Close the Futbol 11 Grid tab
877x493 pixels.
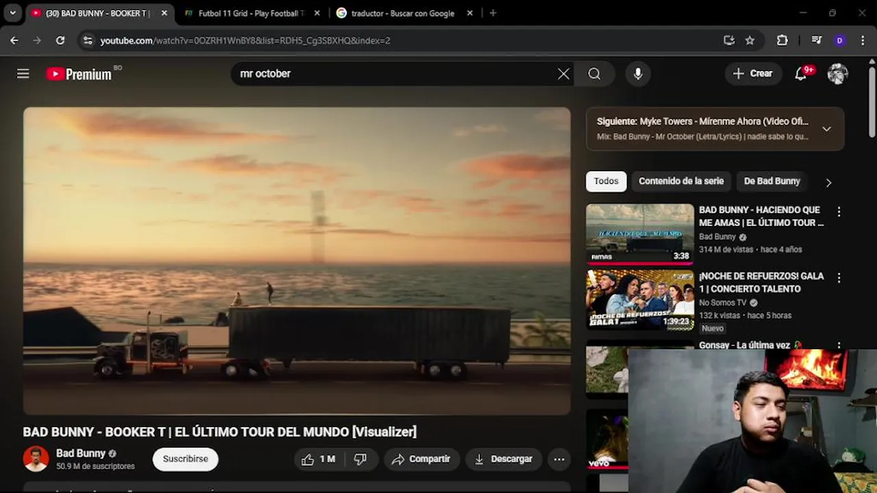[317, 13]
